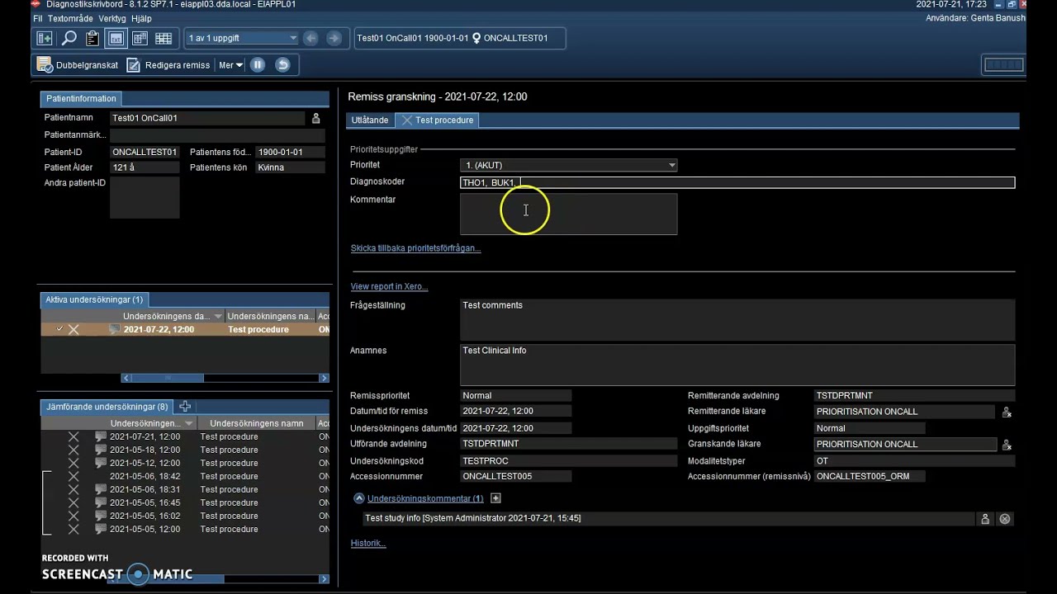Image resolution: width=1057 pixels, height=594 pixels.
Task: Click comment icon on active 2021-07-22 study
Action: (x=114, y=329)
